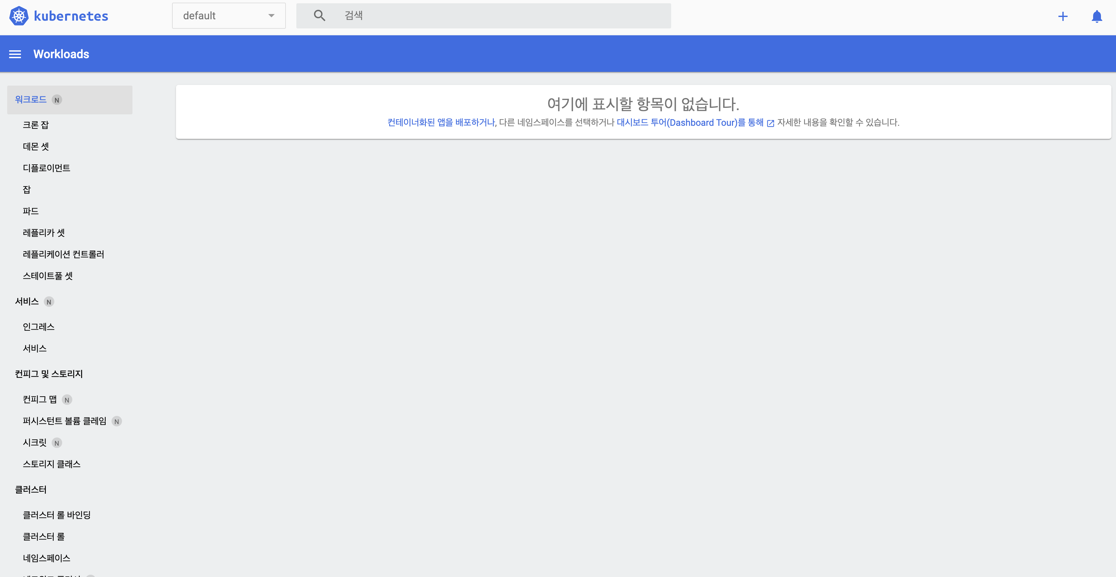Click the namespace dropdown arrow

tap(271, 16)
